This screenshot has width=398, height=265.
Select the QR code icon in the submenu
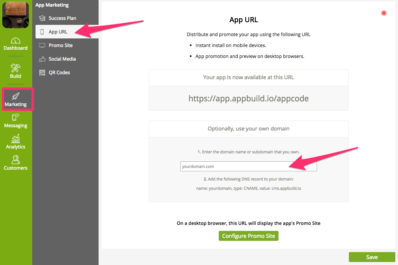pos(42,73)
